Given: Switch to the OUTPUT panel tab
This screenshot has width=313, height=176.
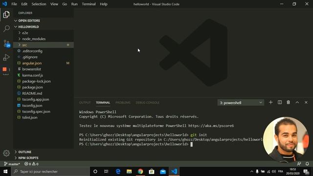Looking at the screenshot, I should [85, 103].
